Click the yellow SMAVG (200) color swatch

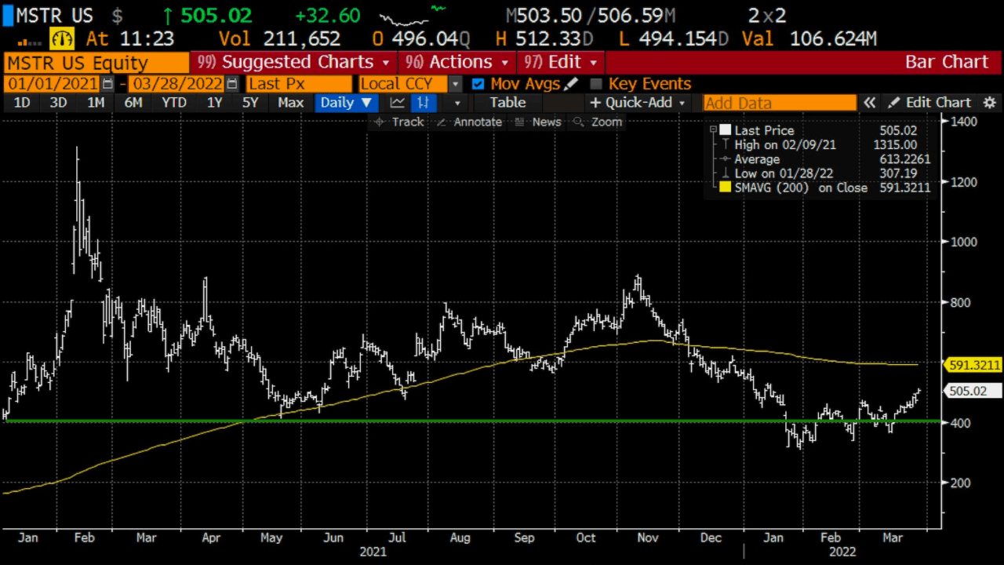pos(724,188)
